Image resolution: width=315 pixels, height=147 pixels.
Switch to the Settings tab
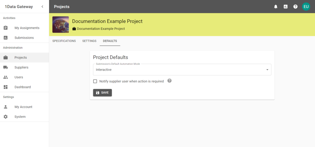click(x=89, y=41)
